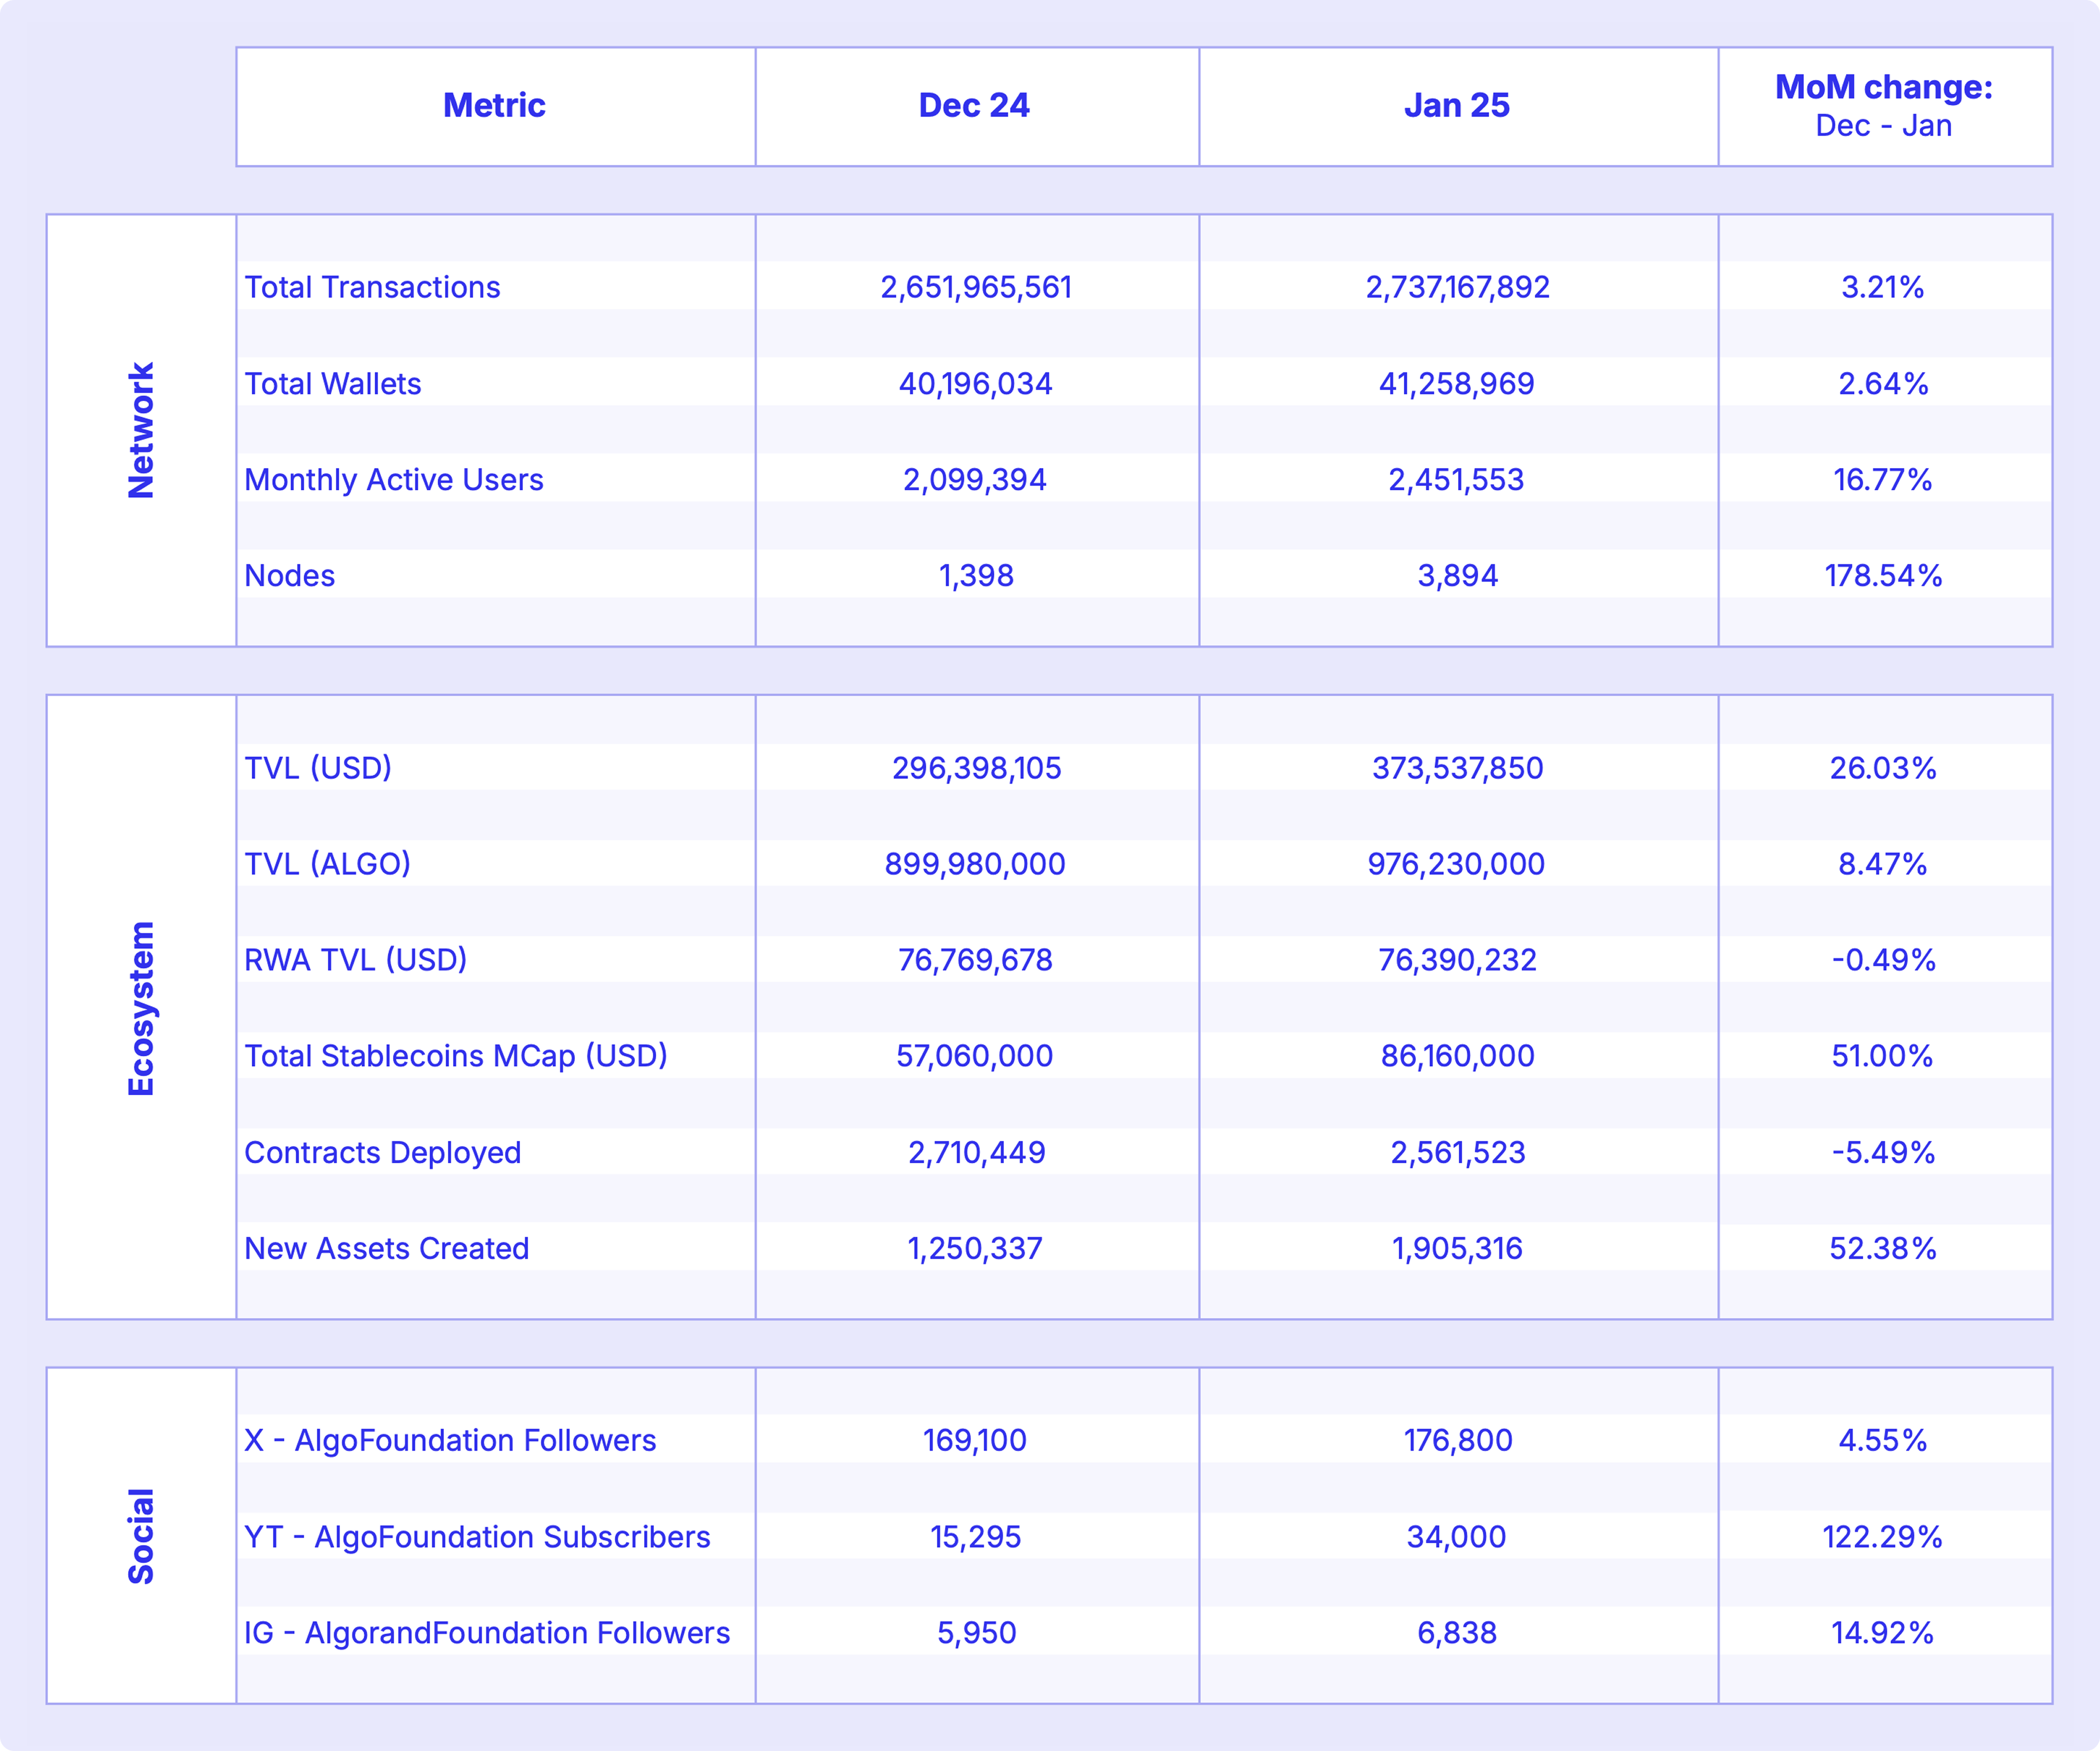The height and width of the screenshot is (1751, 2100).
Task: Select the Ecosystem section label
Action: pos(141,1009)
